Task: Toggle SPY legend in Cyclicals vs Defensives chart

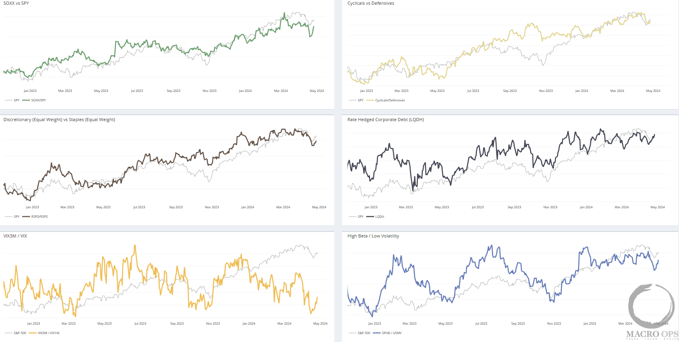Action: 360,100
